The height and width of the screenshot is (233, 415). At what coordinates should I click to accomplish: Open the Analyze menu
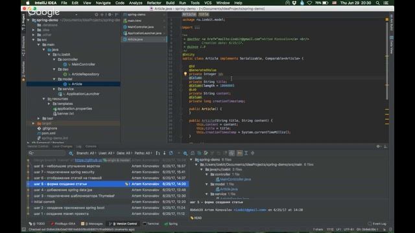[136, 3]
